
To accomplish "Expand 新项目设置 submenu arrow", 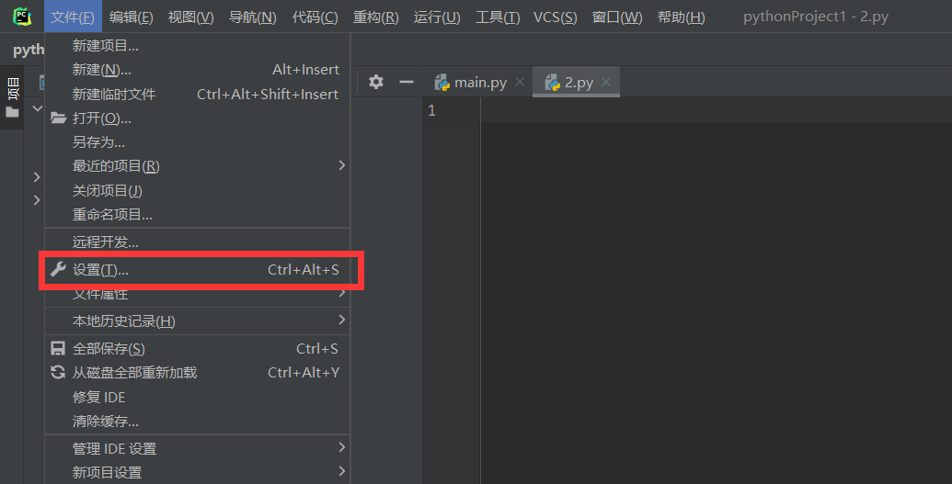I will (x=342, y=470).
